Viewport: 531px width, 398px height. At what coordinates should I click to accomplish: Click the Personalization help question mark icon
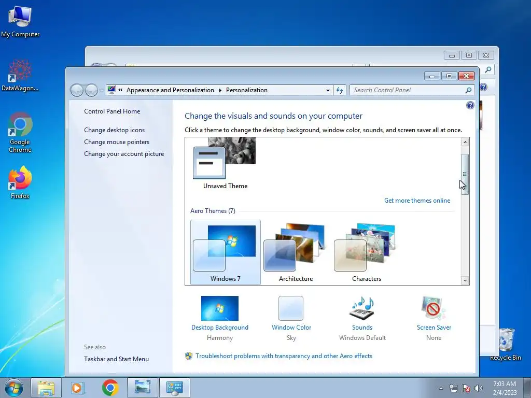tap(470, 105)
